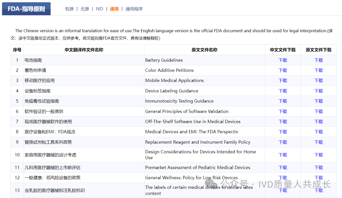Switch to the IVD tab
342x198 pixels.
99,9
